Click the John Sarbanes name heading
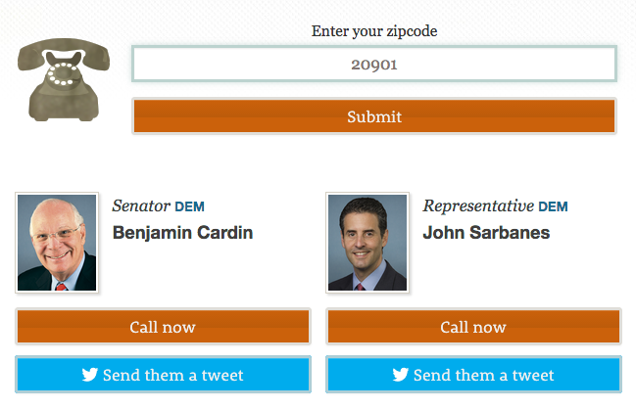Screen dimensions: 636x409 coord(486,233)
